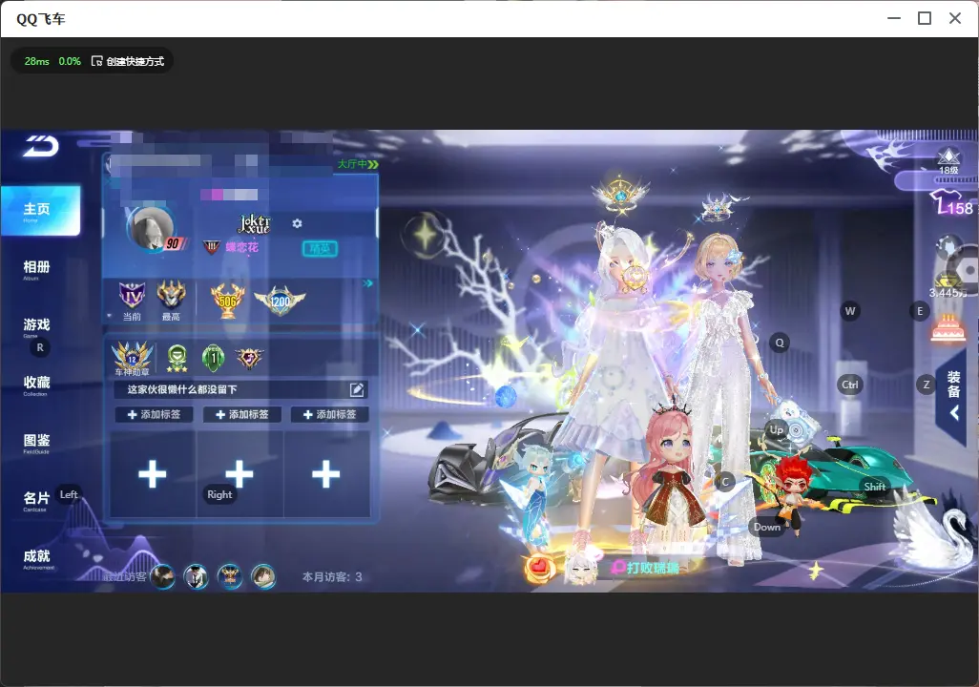Switch to the 相册 Album tab
The image size is (979, 687).
[37, 269]
